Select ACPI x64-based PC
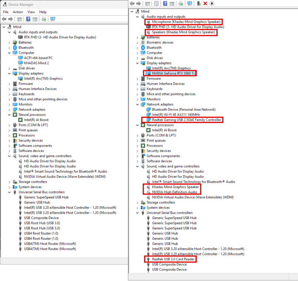This screenshot has height=281, width=298. coord(38,58)
